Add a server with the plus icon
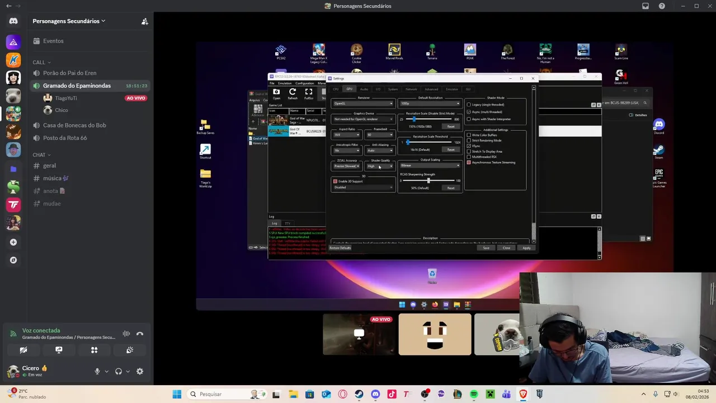Screen dimensions: 716x403 click(13, 242)
